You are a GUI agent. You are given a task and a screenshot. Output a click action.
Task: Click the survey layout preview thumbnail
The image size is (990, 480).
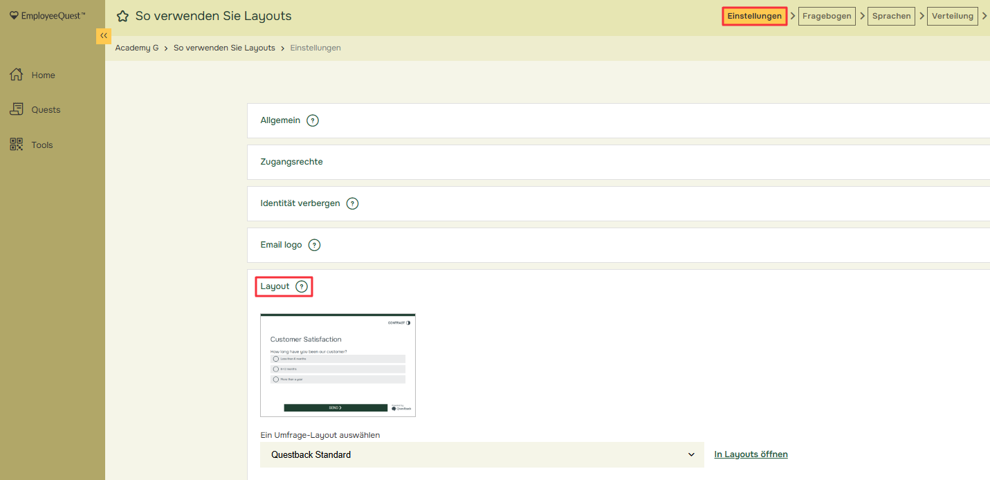point(338,365)
